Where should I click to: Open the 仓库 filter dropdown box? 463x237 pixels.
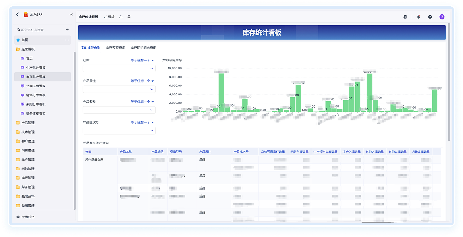coord(119,69)
